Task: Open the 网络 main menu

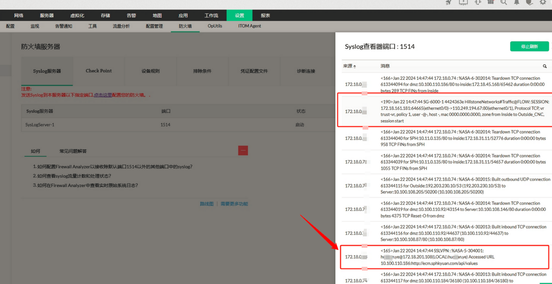Action: (x=19, y=15)
